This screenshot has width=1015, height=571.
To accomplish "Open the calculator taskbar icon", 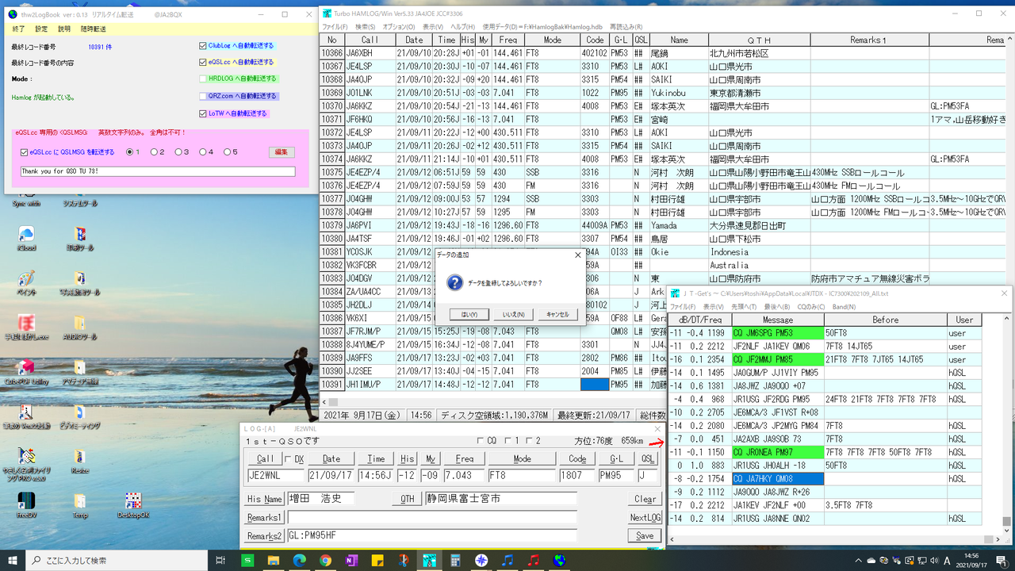I will [x=454, y=561].
